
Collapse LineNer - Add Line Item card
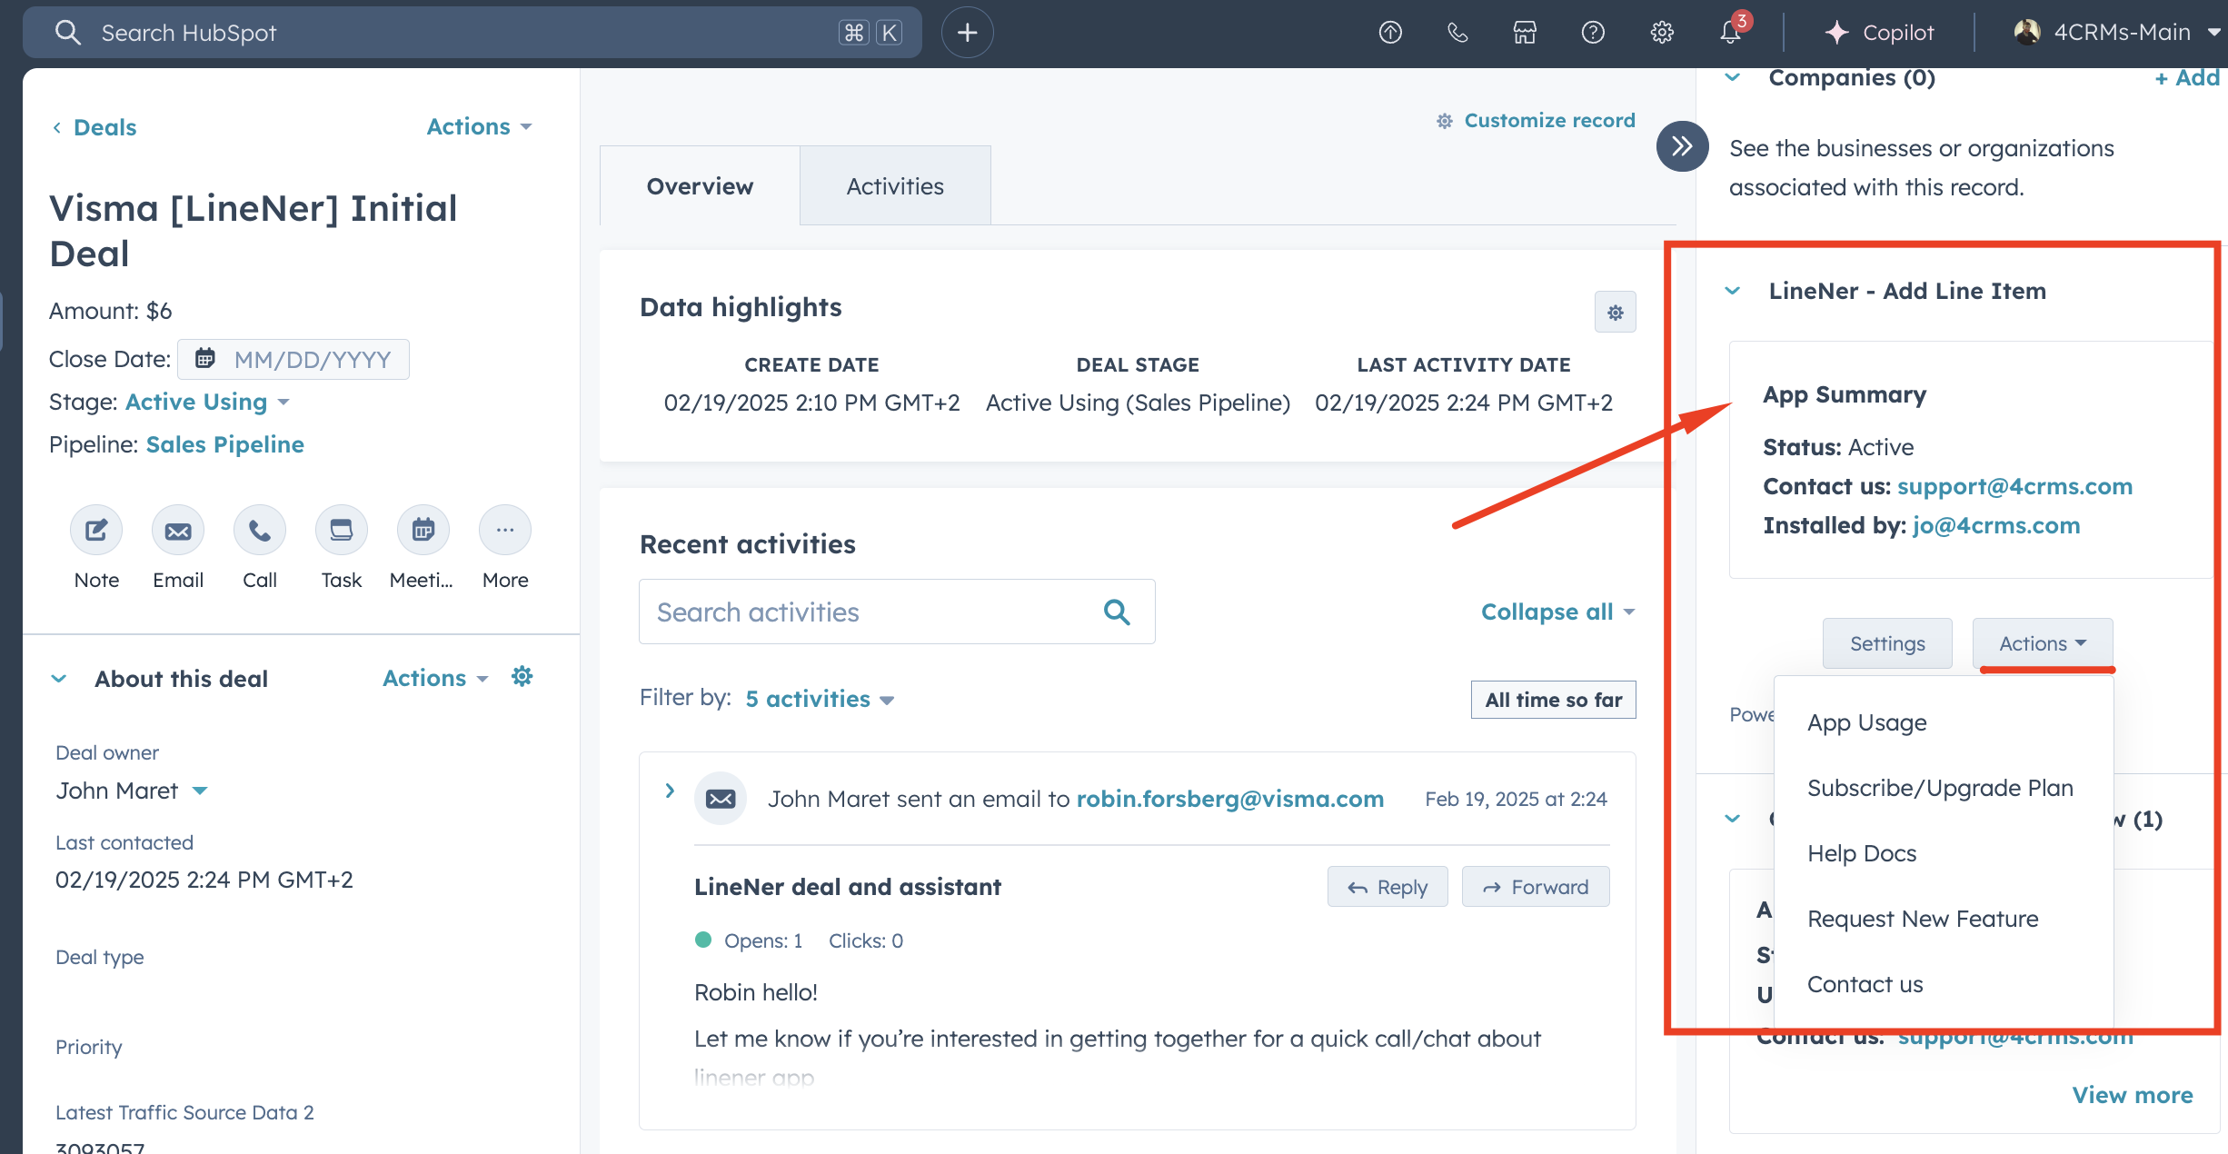pos(1733,291)
